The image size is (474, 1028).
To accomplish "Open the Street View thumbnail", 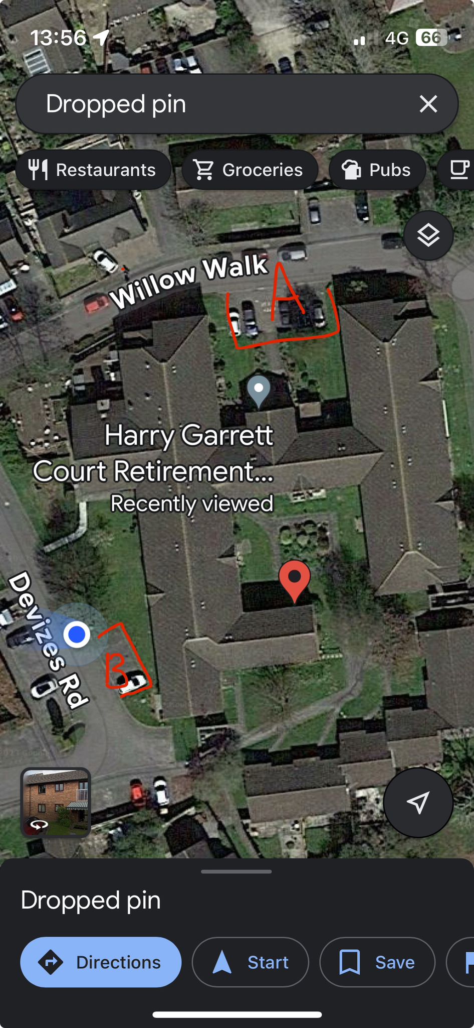I will 56,803.
